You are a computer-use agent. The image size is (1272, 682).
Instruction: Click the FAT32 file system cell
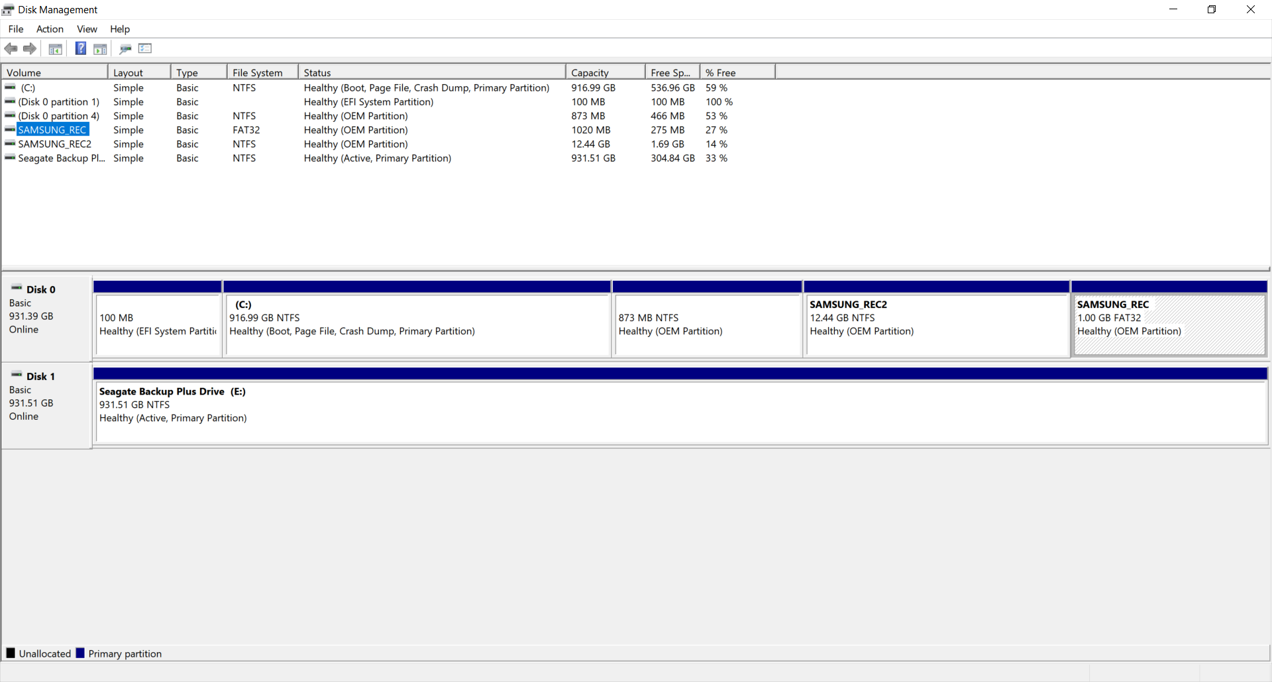click(246, 130)
